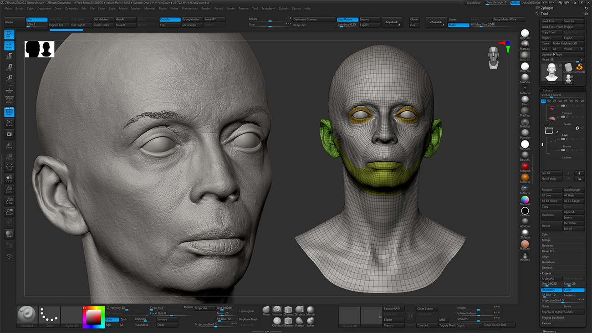Collapse the Subtool section header
Viewport: 592px width, 333px height.
click(x=547, y=90)
